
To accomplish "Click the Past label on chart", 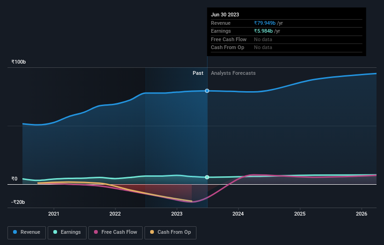I will pos(198,73).
